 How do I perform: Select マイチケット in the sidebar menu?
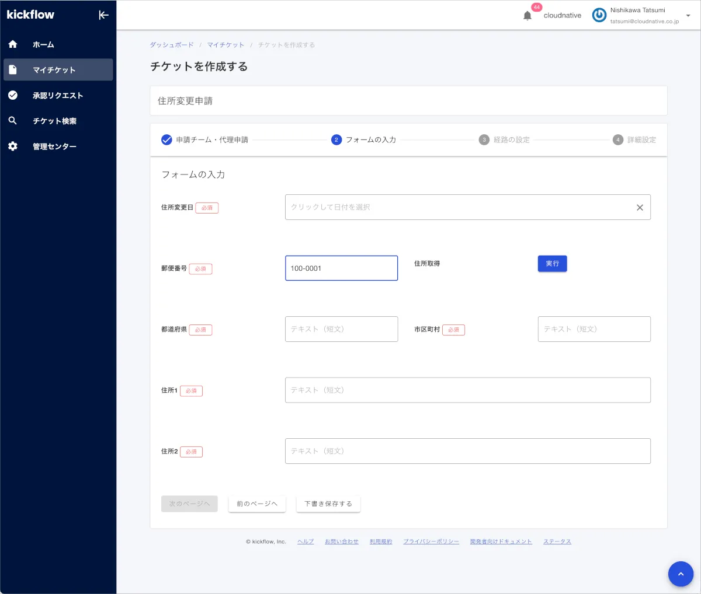point(58,70)
